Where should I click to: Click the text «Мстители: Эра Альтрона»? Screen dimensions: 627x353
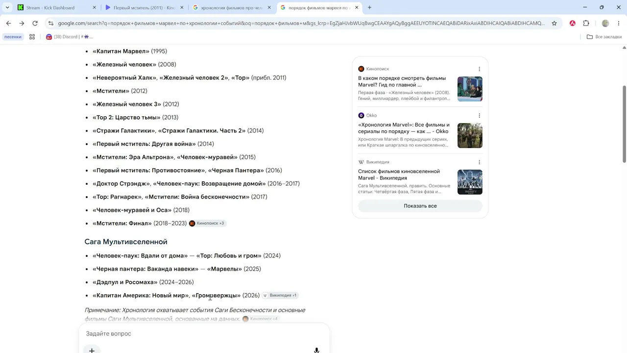pyautogui.click(x=133, y=157)
